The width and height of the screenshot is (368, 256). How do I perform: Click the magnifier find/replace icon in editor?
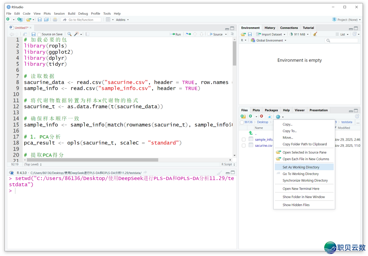(70, 34)
